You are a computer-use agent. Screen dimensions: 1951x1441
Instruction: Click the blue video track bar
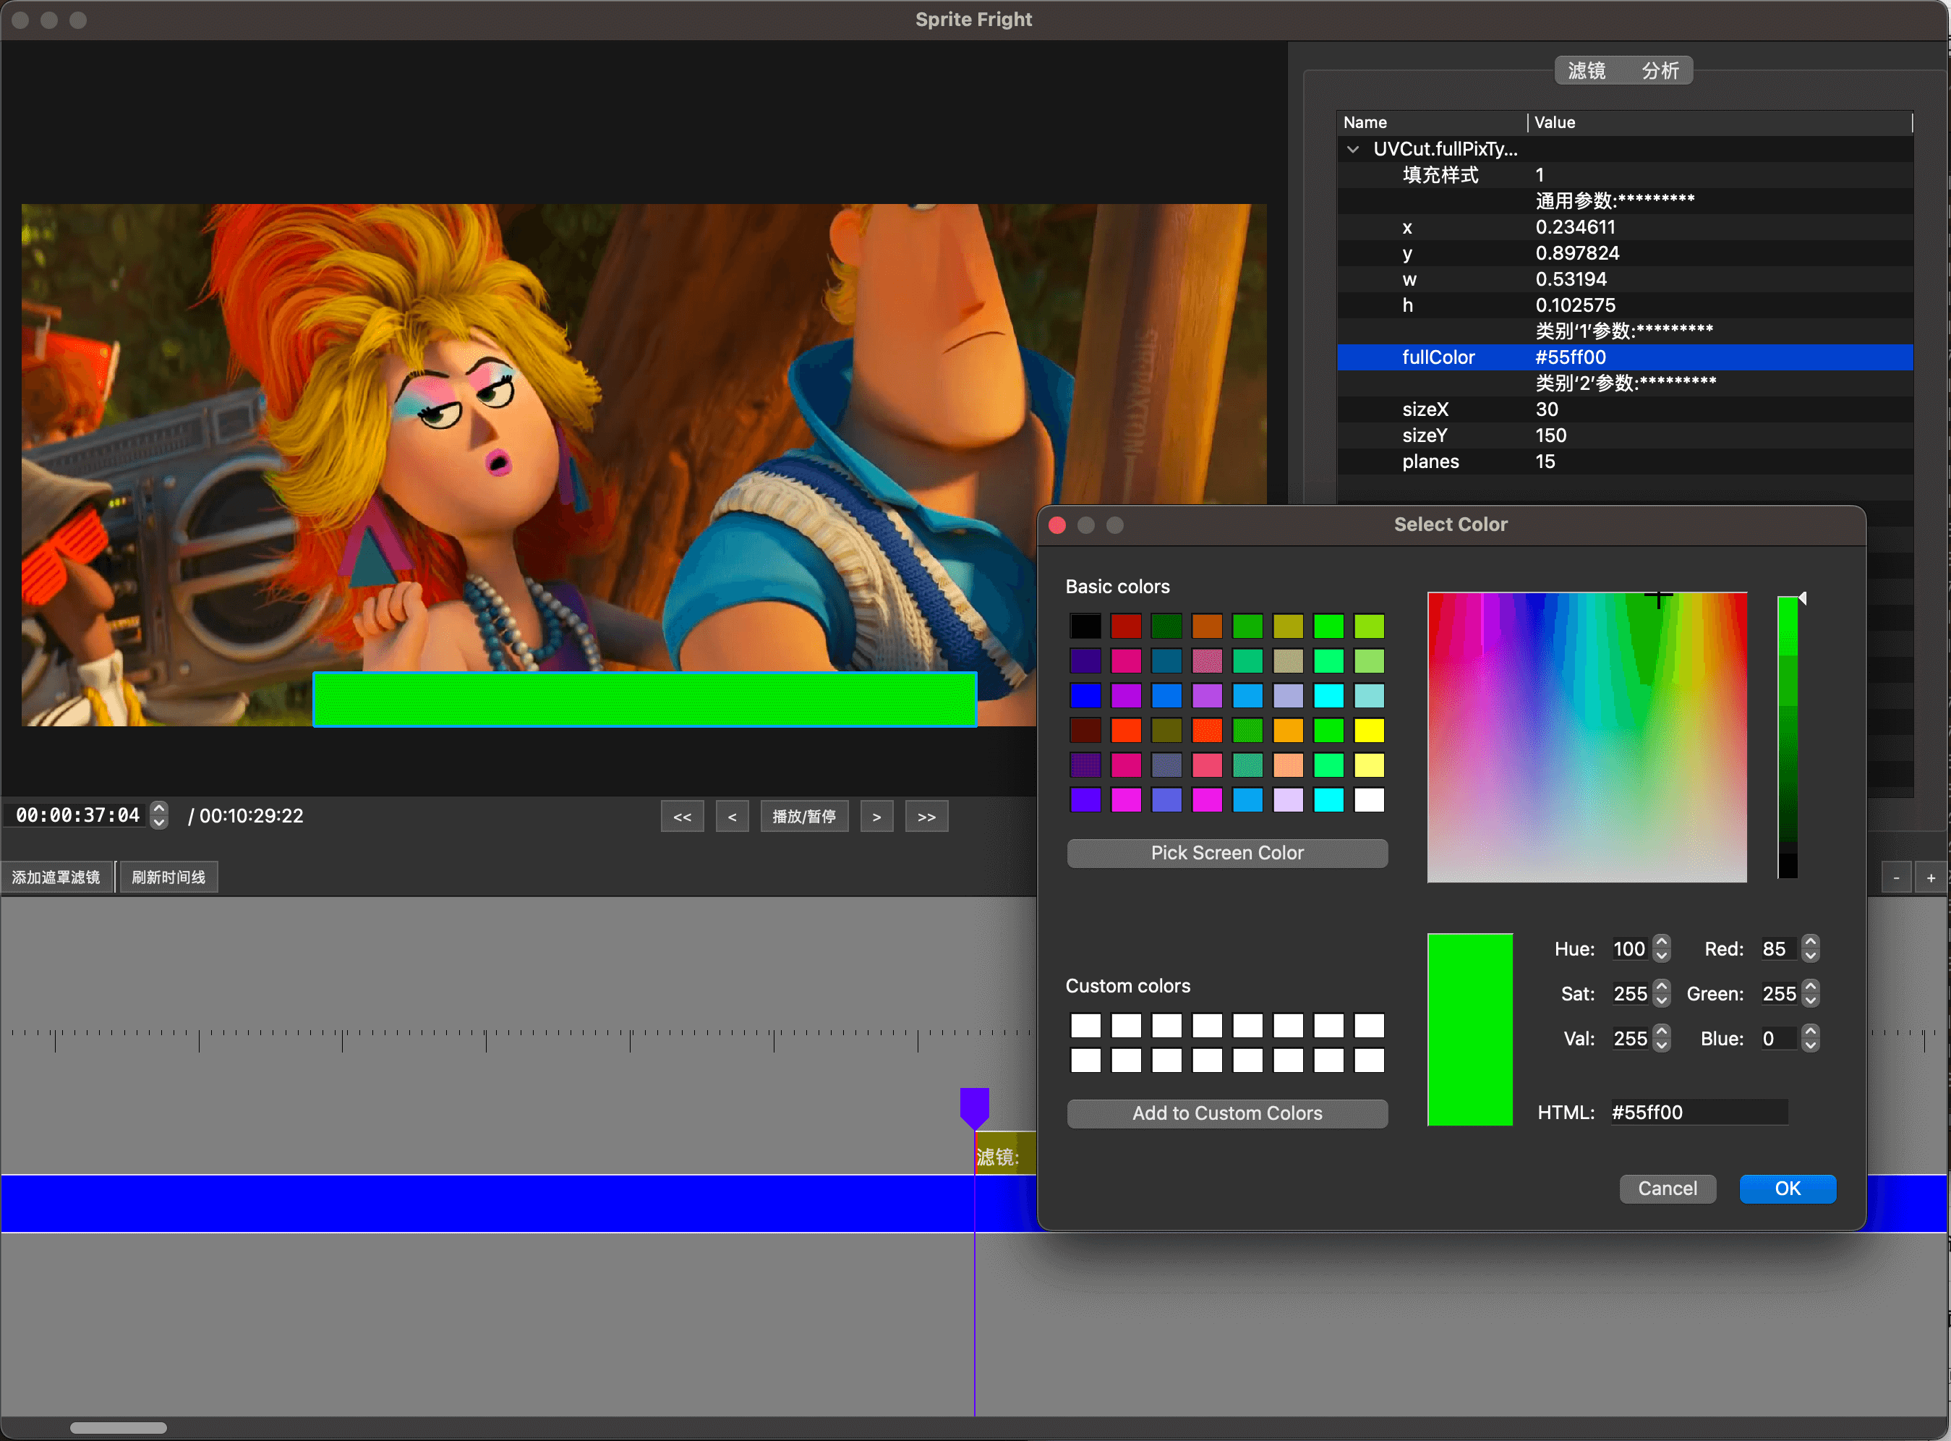point(518,1204)
